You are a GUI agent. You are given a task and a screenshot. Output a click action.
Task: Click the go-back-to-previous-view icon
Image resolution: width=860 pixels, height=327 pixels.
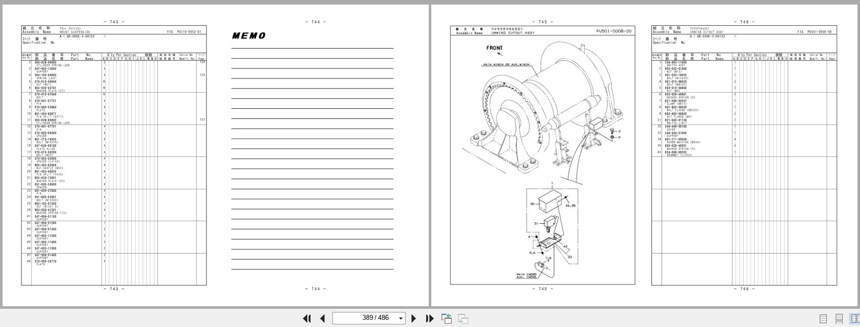pos(446,318)
